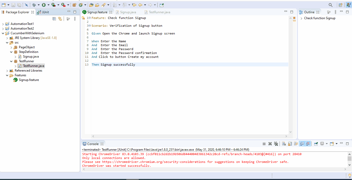The width and height of the screenshot is (352, 180).
Task: Switch to the JUnit tab
Action: pos(43,12)
